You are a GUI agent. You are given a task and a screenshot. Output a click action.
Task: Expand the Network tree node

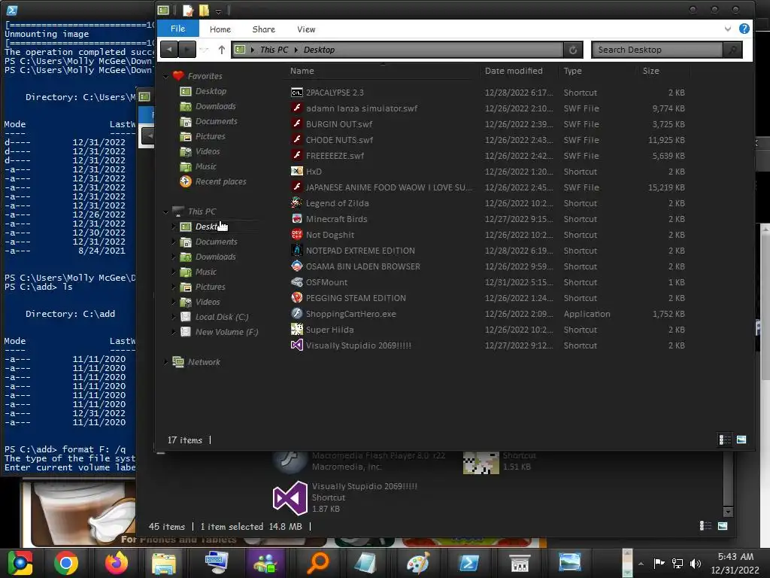tap(165, 362)
